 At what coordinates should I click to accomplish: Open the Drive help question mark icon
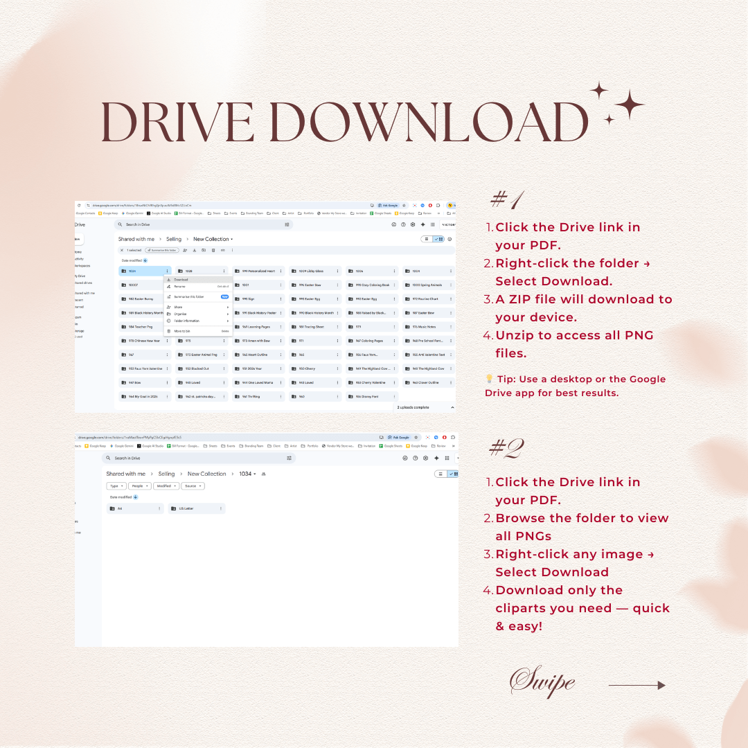(x=403, y=224)
